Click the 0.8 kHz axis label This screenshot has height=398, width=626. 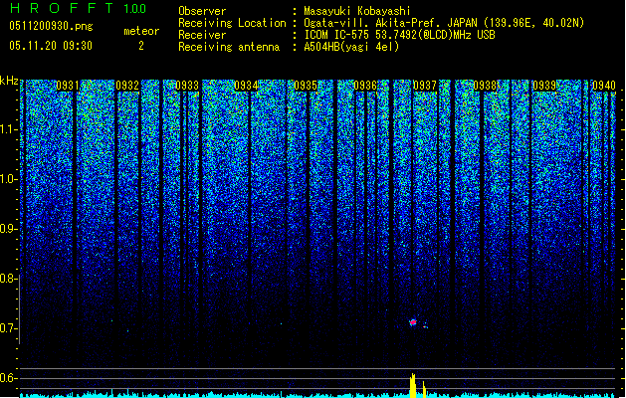(9, 279)
